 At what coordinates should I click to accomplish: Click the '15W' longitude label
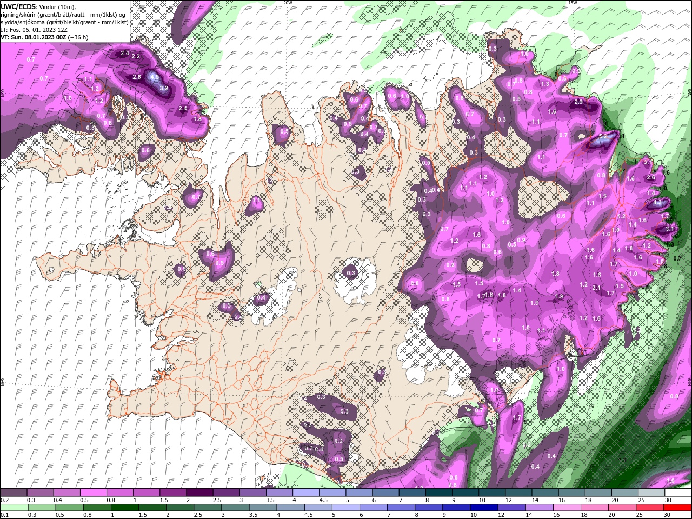(x=573, y=3)
